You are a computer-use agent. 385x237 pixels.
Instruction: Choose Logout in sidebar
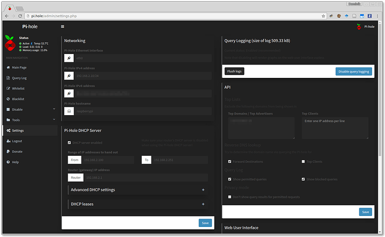pos(17,141)
